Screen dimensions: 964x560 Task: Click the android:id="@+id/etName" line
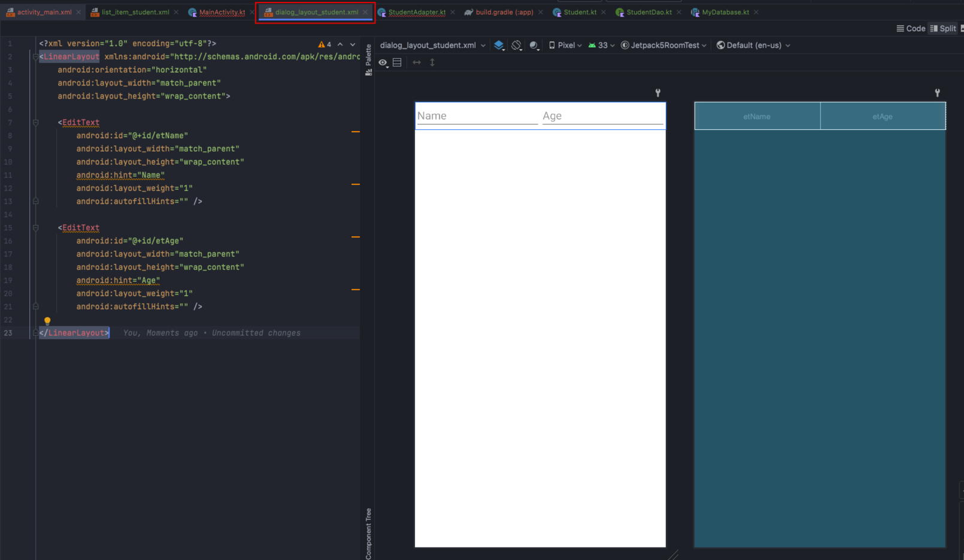pyautogui.click(x=132, y=136)
